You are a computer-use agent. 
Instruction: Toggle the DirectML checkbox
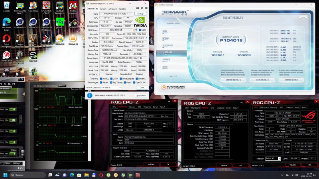(136, 78)
